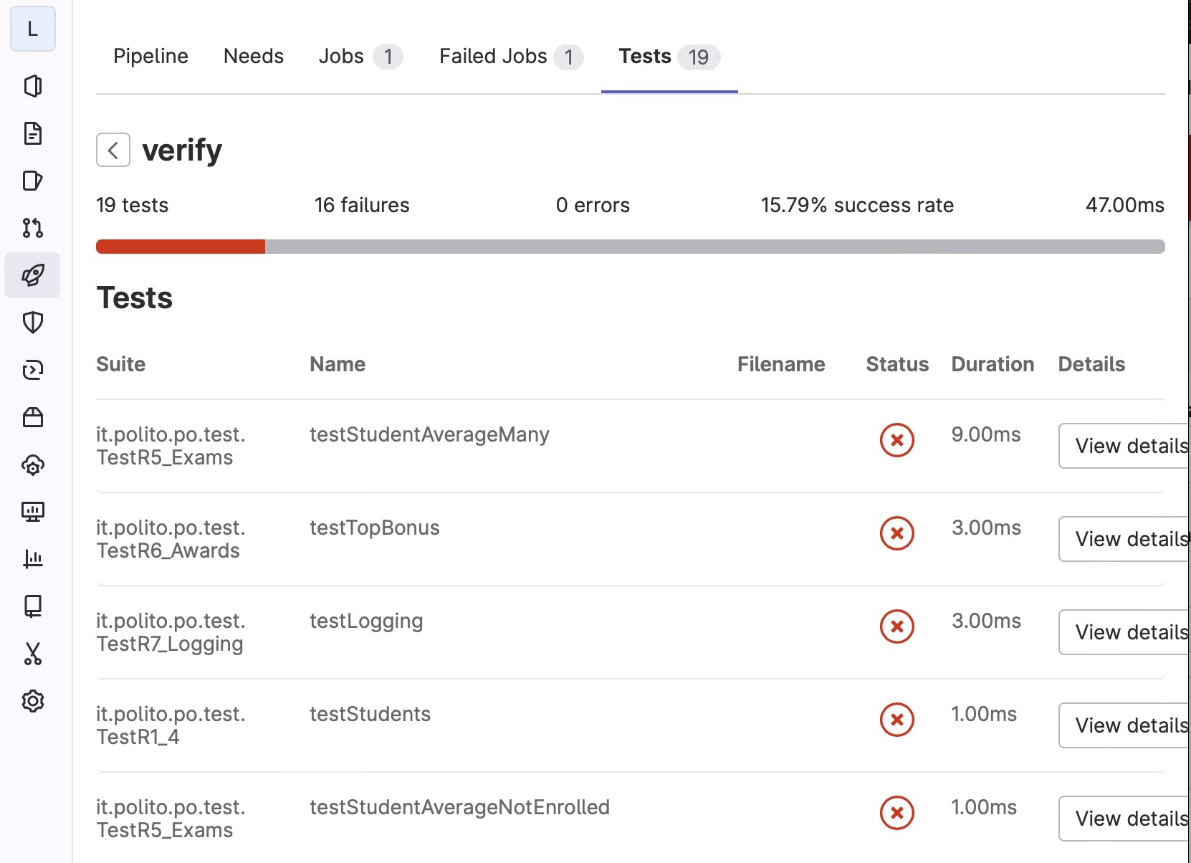Open Security & Compliance shield icon

coord(32,323)
